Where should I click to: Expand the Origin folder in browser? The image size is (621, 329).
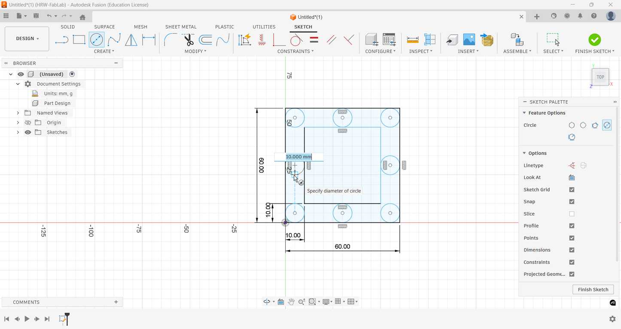tap(18, 123)
